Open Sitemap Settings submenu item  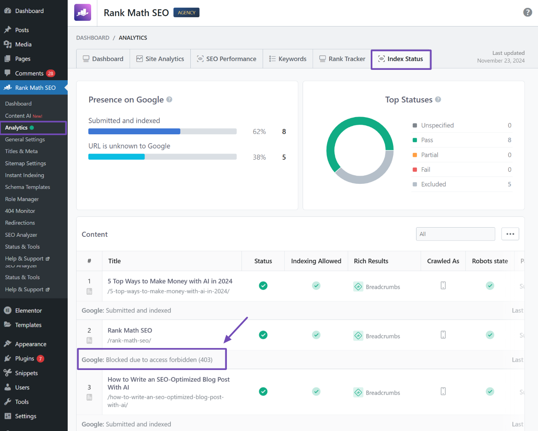[25, 163]
